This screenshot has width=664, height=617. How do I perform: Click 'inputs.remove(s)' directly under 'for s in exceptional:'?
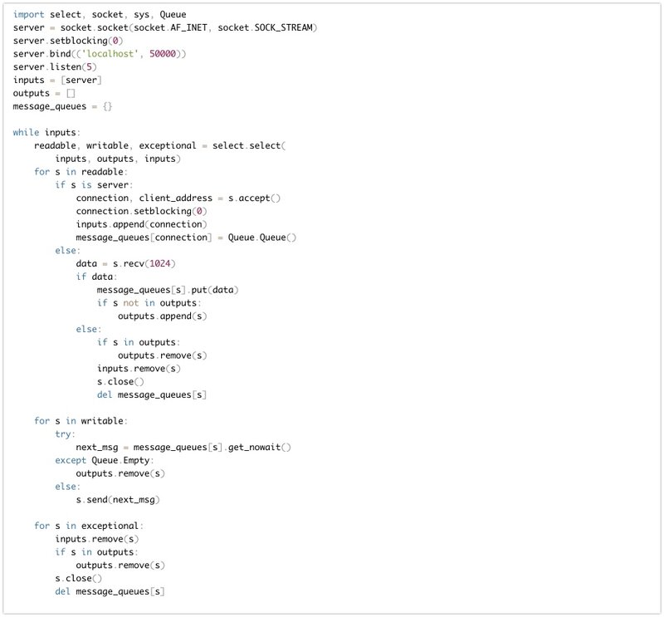[97, 540]
